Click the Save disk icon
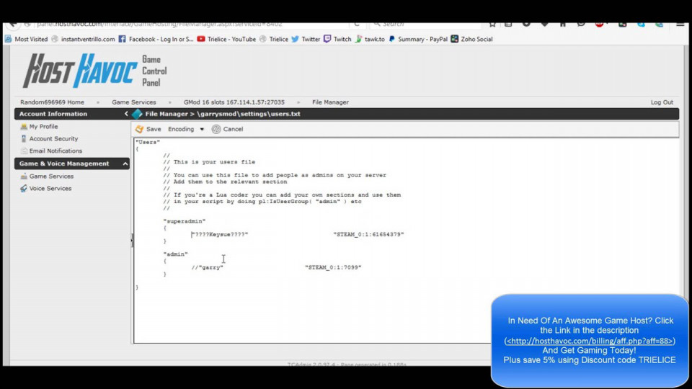 click(139, 129)
